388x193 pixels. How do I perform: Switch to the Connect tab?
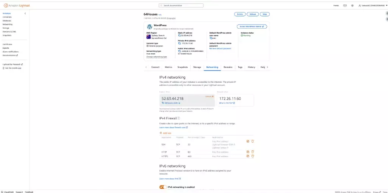click(155, 67)
